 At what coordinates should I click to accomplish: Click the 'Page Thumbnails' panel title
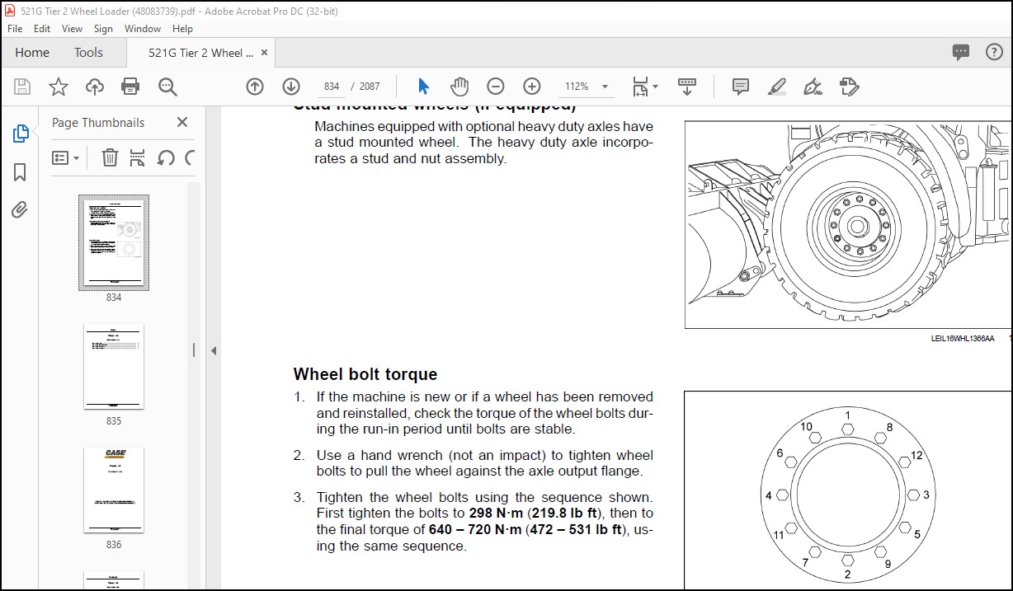pos(98,122)
